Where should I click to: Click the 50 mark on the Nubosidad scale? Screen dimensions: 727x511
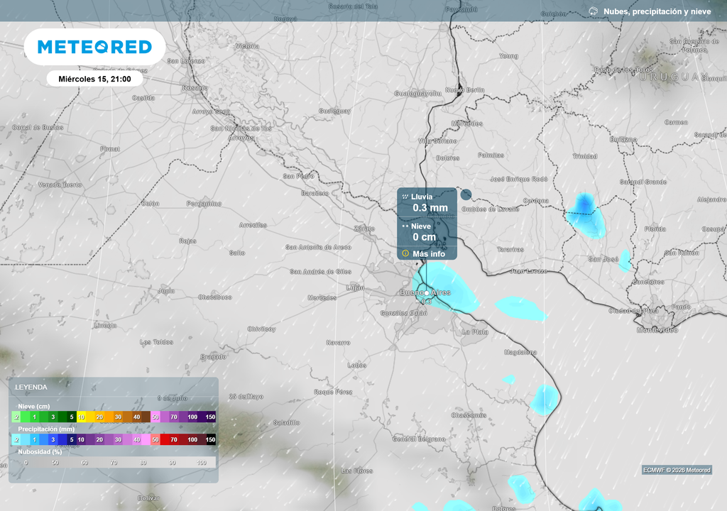55,462
